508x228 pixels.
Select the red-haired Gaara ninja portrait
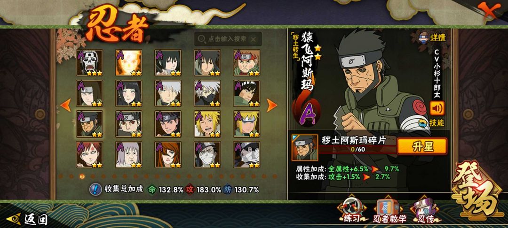pos(89,154)
